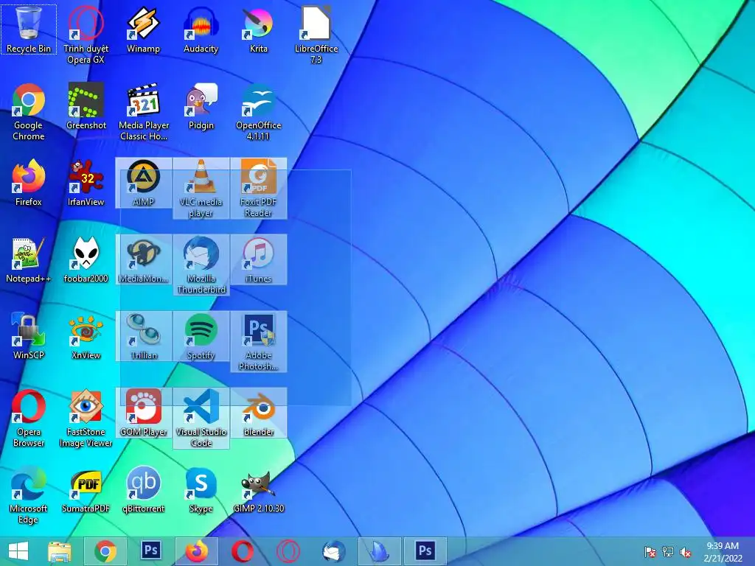Open the Action Center flag tray icon
The width and height of the screenshot is (755, 566).
[650, 552]
